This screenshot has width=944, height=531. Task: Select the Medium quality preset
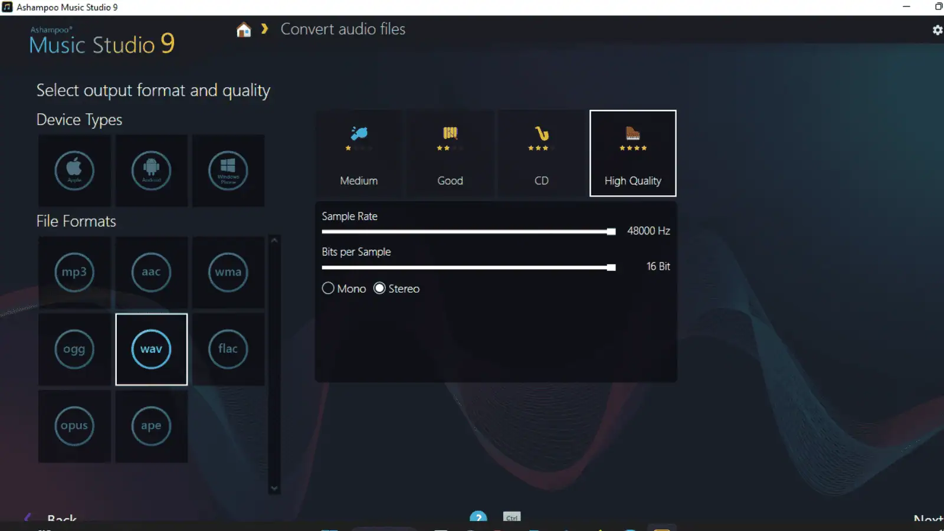pyautogui.click(x=359, y=153)
